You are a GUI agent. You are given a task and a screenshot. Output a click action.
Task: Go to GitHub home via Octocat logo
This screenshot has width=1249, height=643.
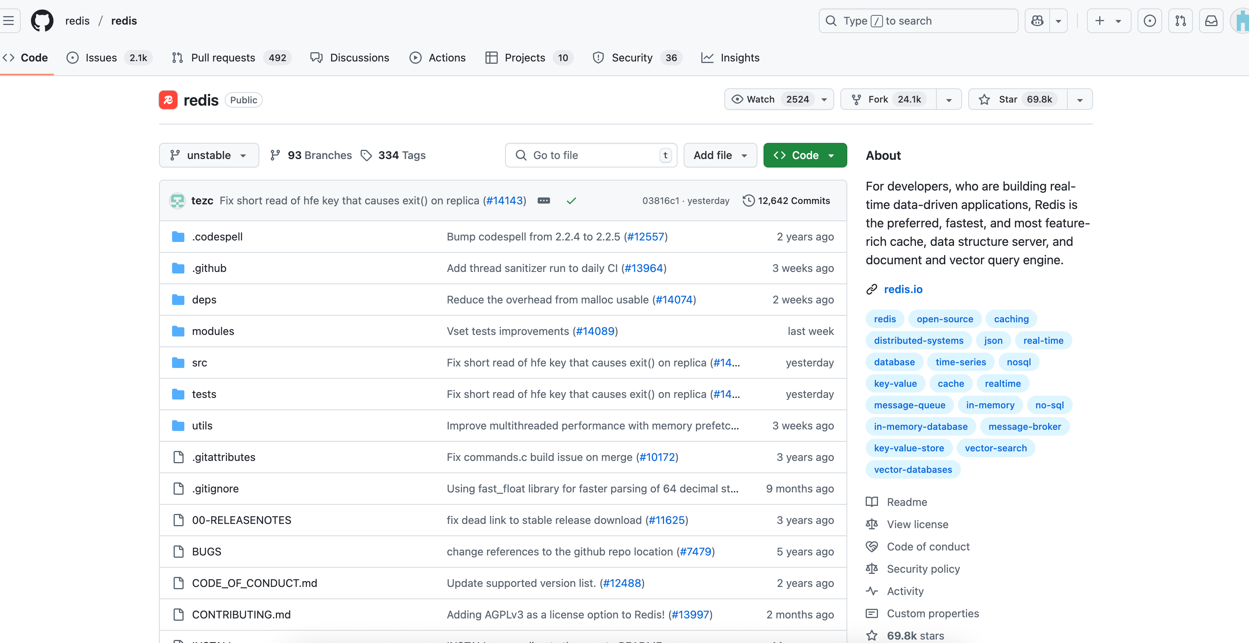point(42,20)
